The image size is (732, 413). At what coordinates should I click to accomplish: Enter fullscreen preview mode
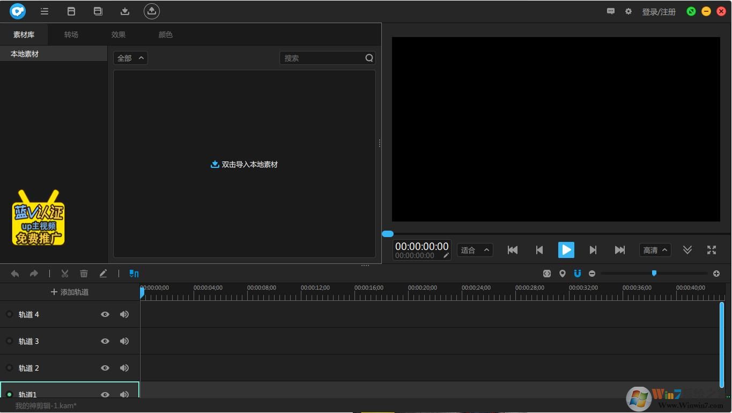[x=712, y=250]
